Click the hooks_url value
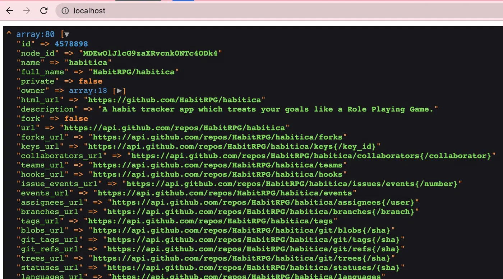The width and height of the screenshot is (503, 279). [218, 175]
